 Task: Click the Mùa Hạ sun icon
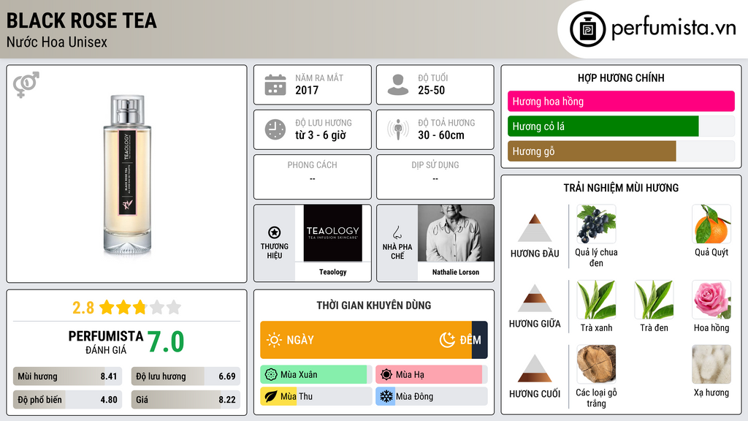point(386,375)
